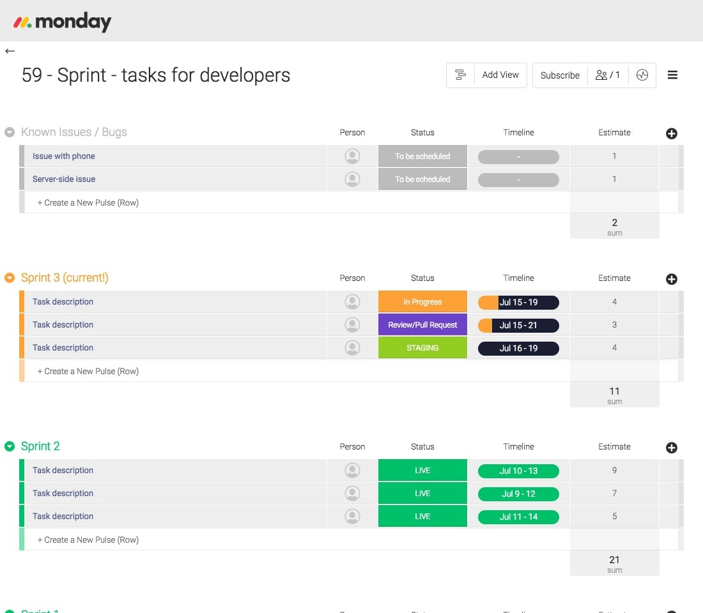Rename the board title 59 - Sprint
703x613 pixels.
155,75
